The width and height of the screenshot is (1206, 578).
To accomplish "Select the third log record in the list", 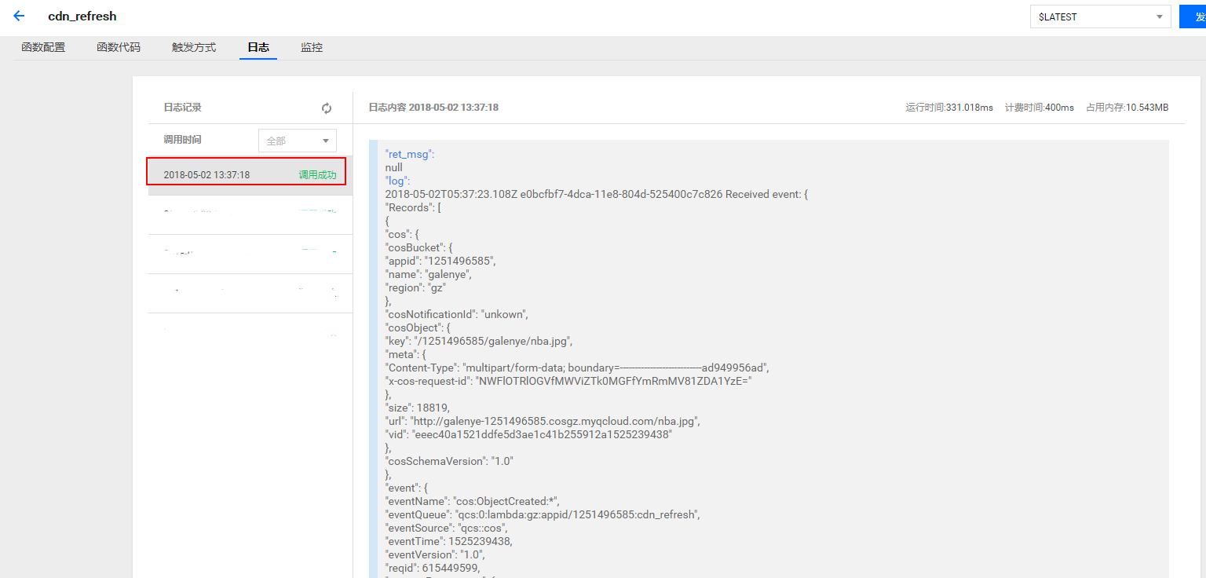I will point(250,253).
